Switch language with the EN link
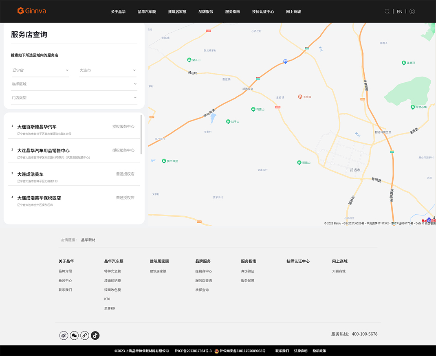The height and width of the screenshot is (356, 436). coord(399,11)
